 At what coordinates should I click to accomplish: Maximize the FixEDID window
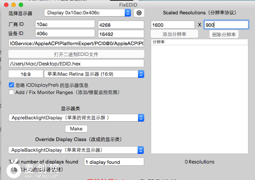click(x=21, y=5)
